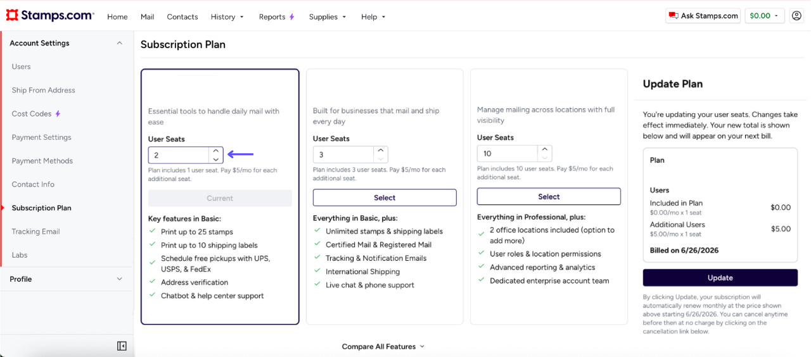Open the Mail tab
This screenshot has height=357, width=811.
pos(147,17)
